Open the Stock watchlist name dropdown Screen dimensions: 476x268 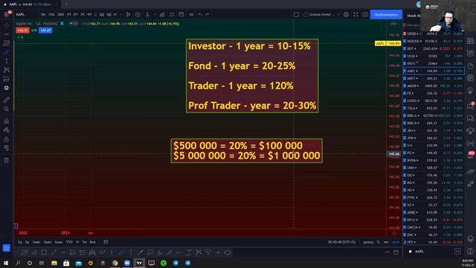(x=414, y=16)
